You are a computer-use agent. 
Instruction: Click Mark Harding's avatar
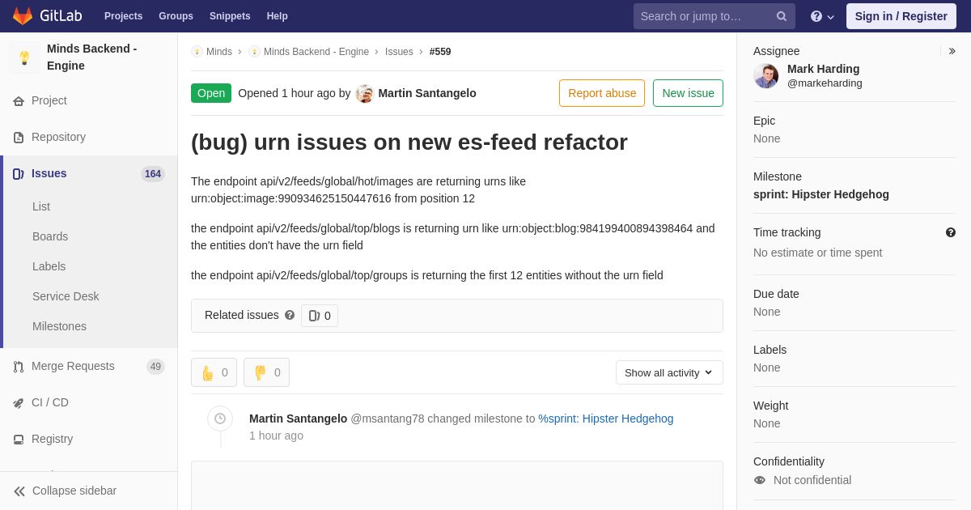[x=765, y=76]
